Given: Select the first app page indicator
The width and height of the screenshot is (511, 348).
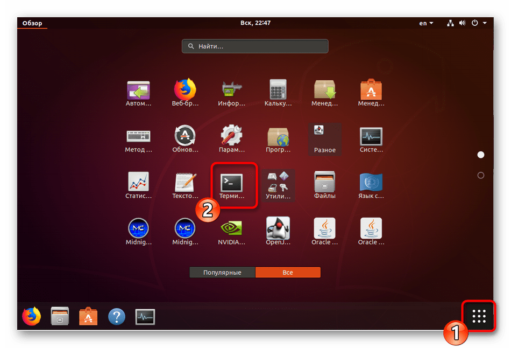Looking at the screenshot, I should coord(481,155).
